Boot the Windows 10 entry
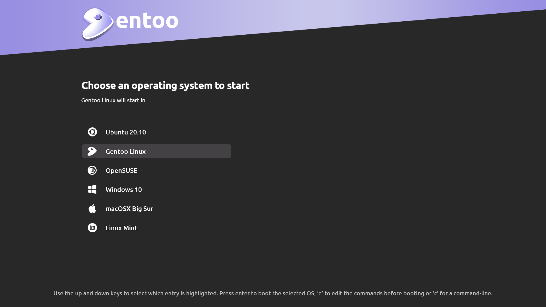Screen dimensions: 546x307 [x=156, y=190]
